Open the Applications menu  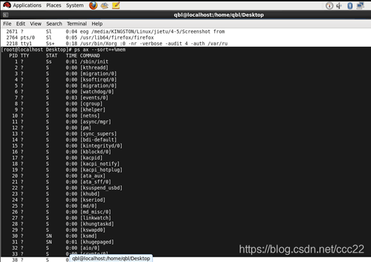(27, 5)
